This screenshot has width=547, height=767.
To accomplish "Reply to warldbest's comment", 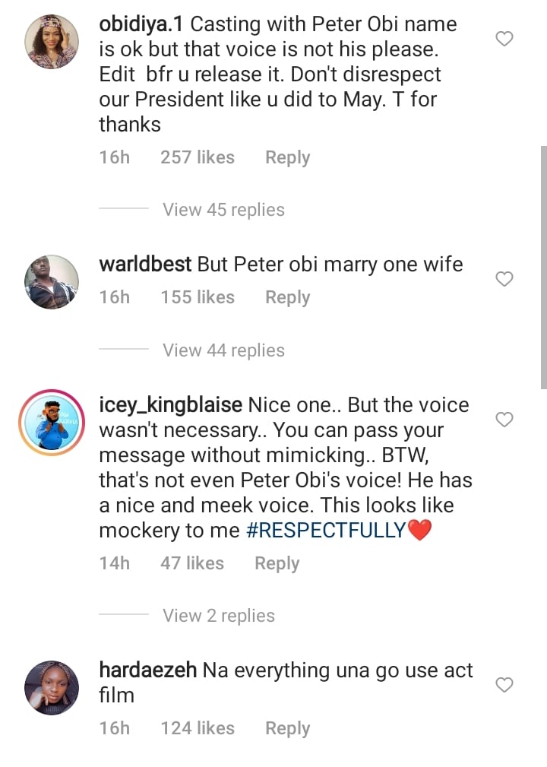I will pos(287,297).
